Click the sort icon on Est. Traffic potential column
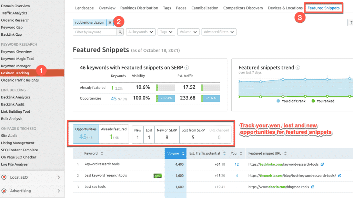 coord(224,154)
